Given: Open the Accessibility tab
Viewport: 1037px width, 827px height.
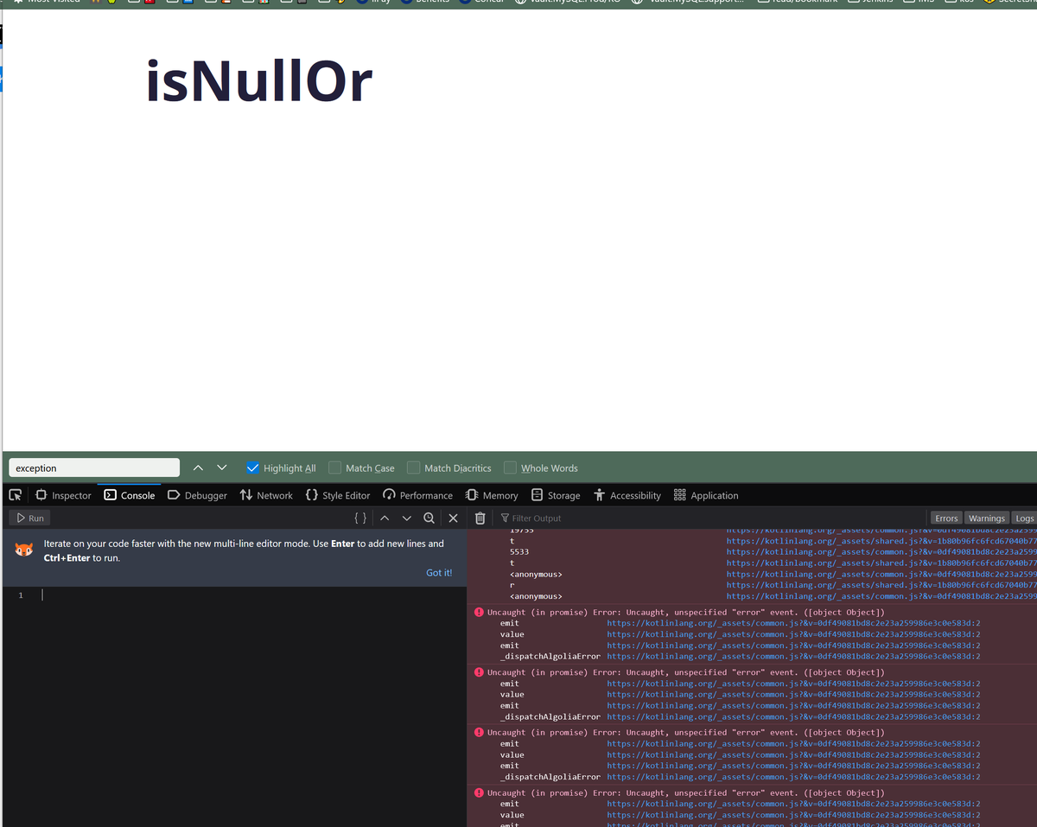Looking at the screenshot, I should 627,495.
